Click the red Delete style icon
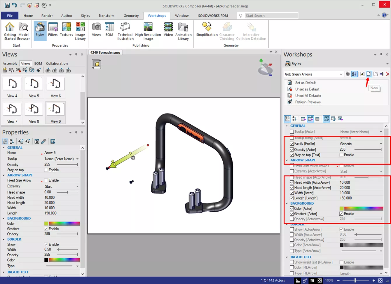The width and height of the screenshot is (391, 284). [x=388, y=74]
